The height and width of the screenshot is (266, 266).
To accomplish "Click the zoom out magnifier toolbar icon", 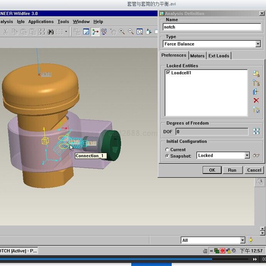I will tap(131, 32).
